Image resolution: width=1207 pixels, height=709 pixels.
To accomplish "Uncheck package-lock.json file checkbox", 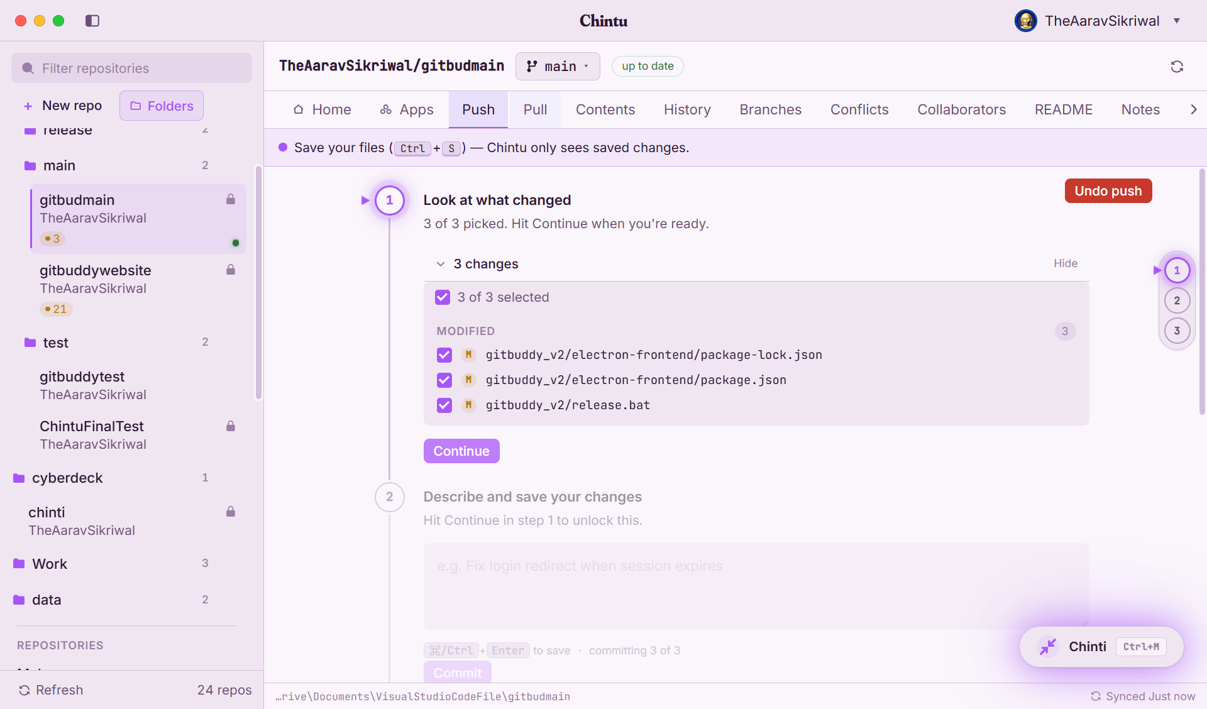I will click(x=444, y=355).
